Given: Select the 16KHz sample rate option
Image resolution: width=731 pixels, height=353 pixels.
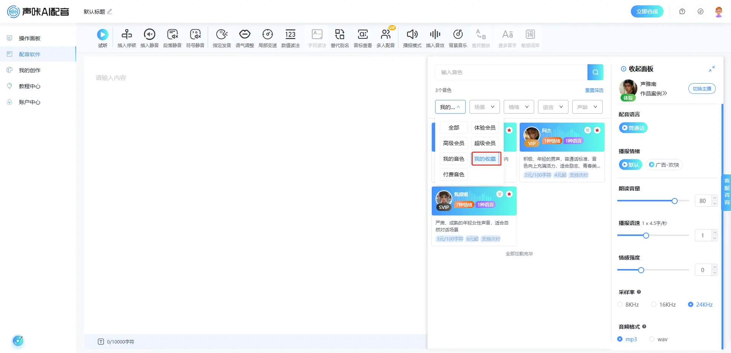Looking at the screenshot, I should click(x=654, y=305).
